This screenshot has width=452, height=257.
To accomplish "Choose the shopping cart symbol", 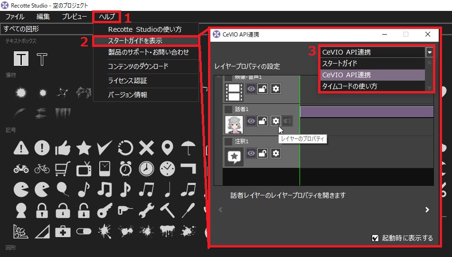I will (63, 169).
